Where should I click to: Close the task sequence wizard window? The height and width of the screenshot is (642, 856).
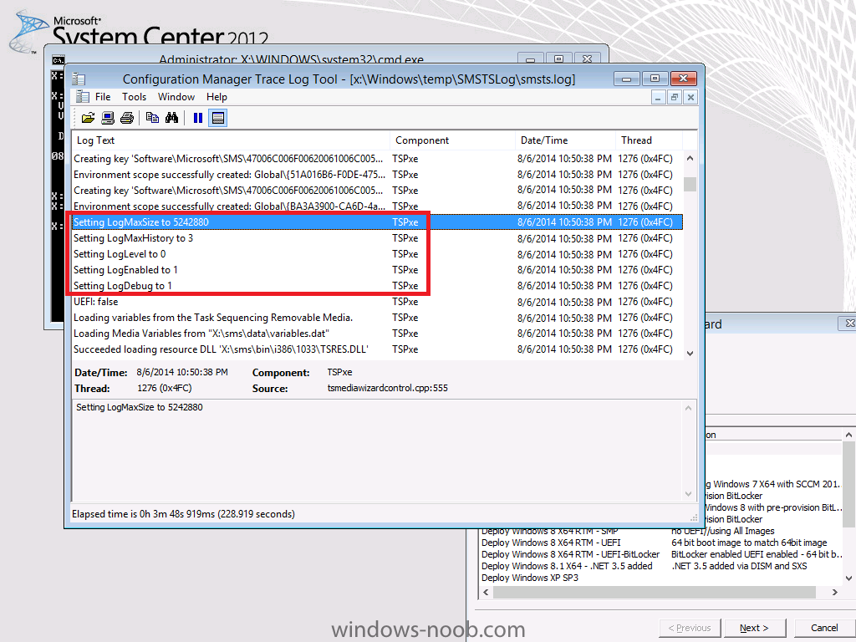849,324
